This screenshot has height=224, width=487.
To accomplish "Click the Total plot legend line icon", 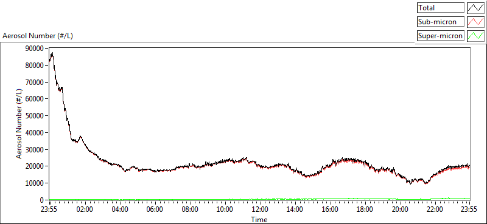I will [475, 7].
